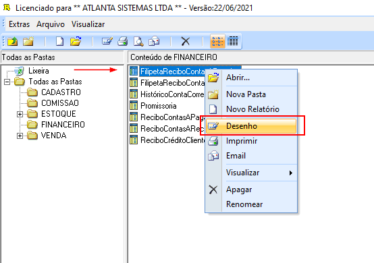374x263 pixels.
Task: Choose Email from the context menu
Action: [251, 156]
